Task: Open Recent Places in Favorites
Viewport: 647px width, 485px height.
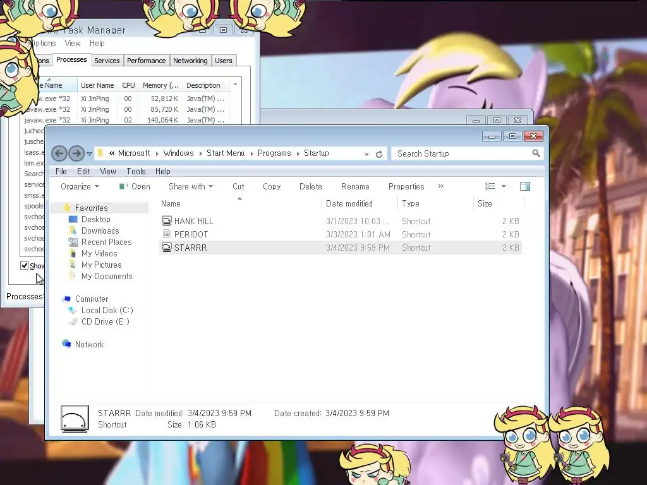Action: click(106, 242)
